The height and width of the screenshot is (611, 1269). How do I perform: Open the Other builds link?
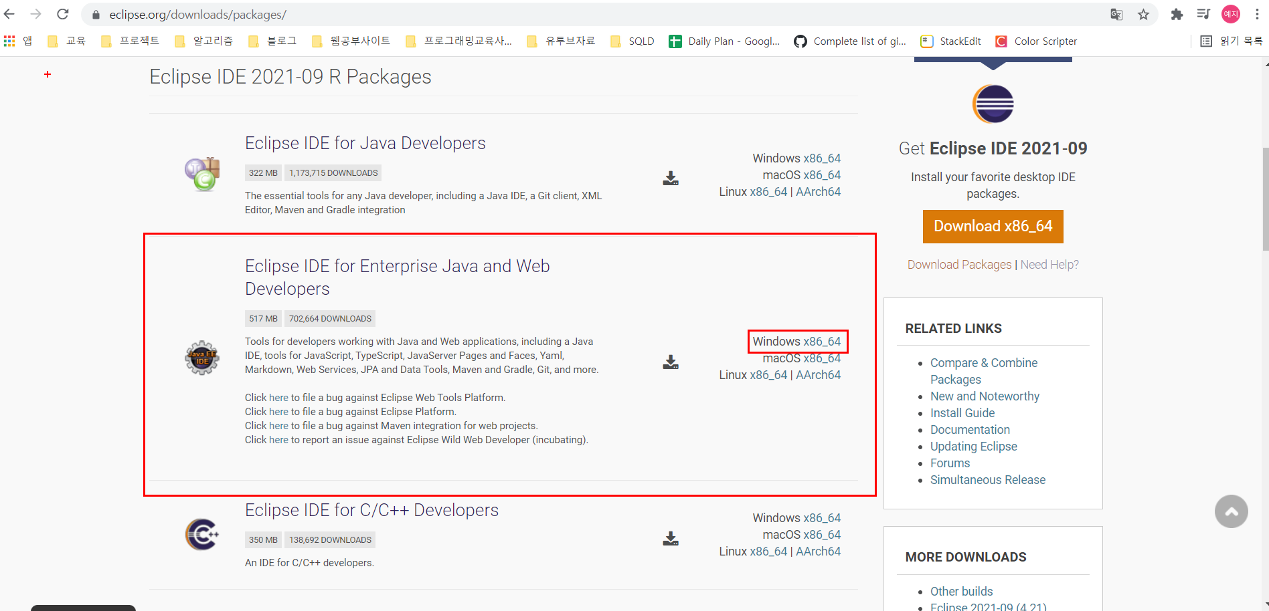click(x=961, y=592)
